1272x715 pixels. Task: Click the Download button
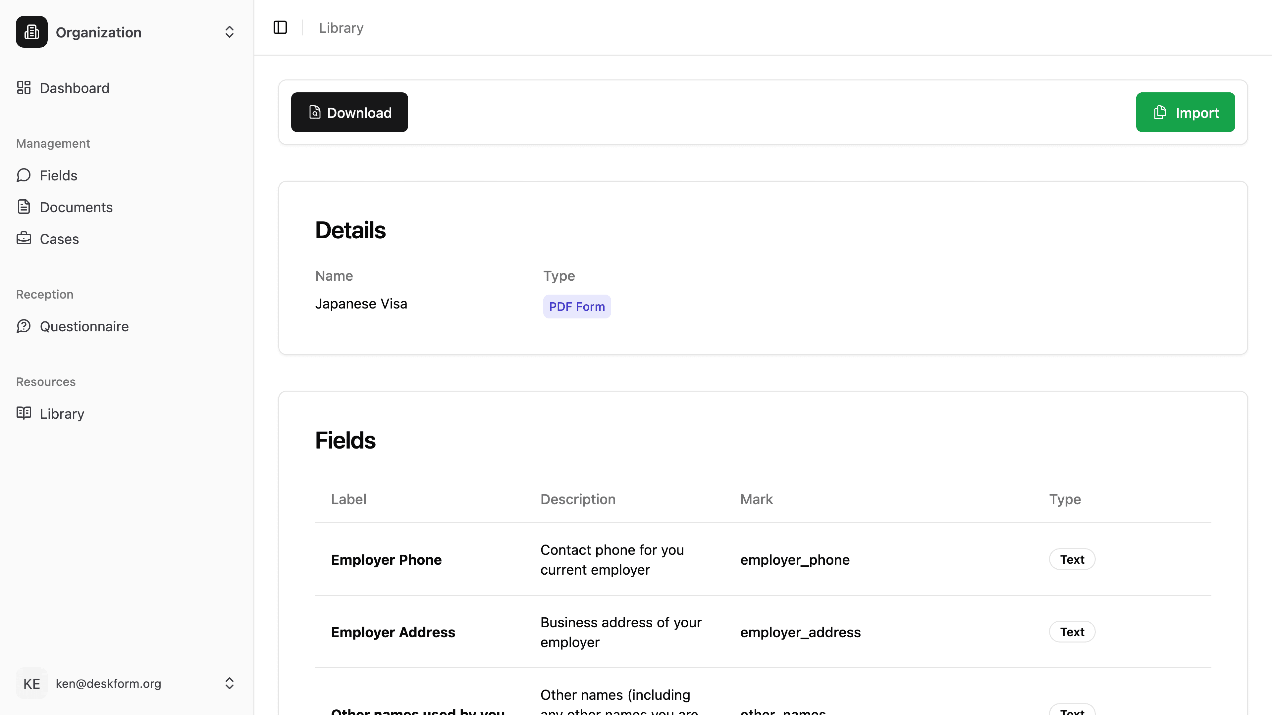(349, 112)
